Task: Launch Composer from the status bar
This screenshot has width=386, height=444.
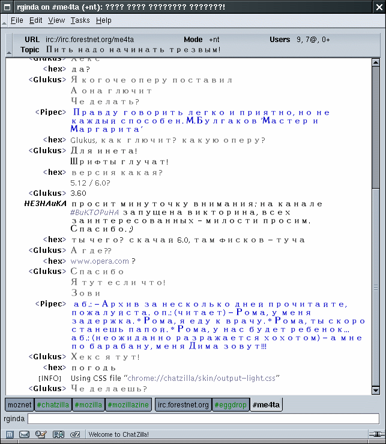Action: [x=41, y=434]
